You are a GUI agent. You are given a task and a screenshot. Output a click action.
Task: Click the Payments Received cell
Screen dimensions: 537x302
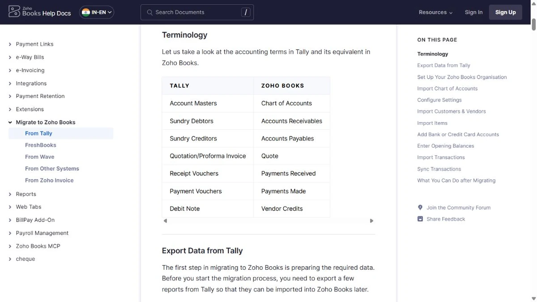click(292, 173)
